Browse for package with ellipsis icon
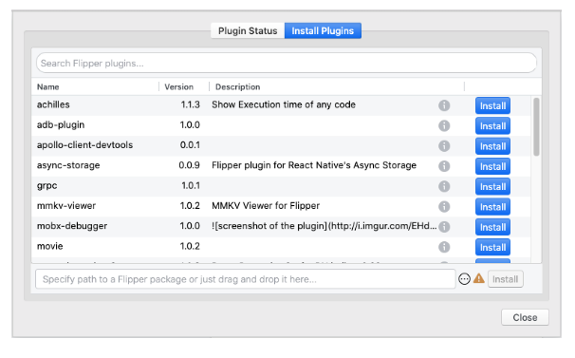 click(x=464, y=279)
